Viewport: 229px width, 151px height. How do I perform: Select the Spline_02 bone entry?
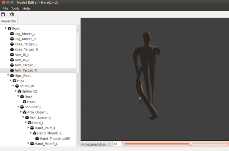[x=30, y=92]
